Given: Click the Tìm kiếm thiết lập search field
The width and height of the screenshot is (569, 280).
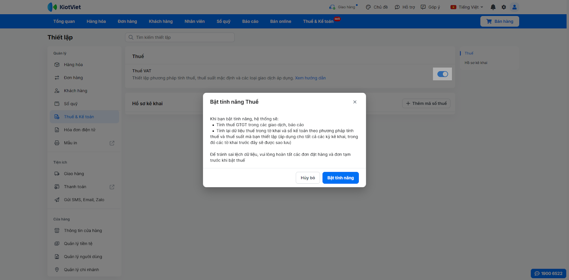Looking at the screenshot, I should (x=180, y=37).
